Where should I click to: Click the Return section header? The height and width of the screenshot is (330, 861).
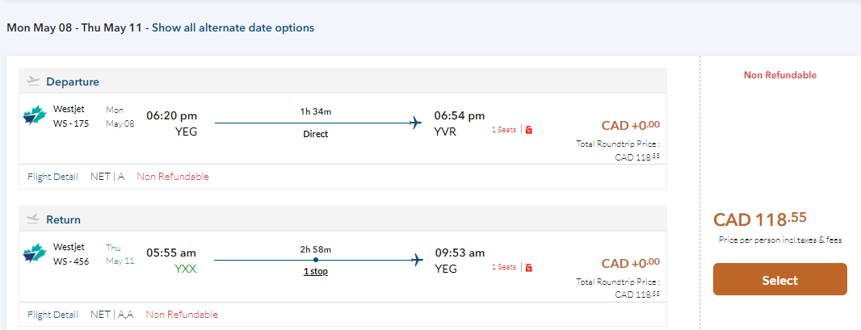point(63,219)
